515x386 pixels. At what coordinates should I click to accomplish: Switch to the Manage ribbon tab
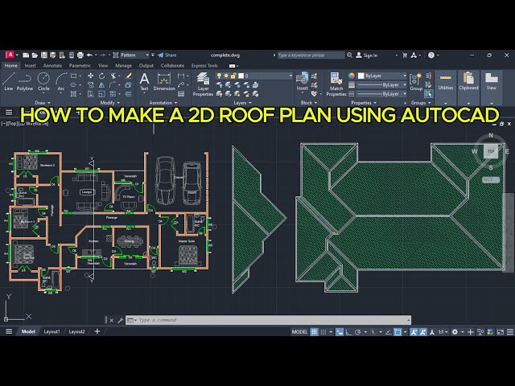123,66
